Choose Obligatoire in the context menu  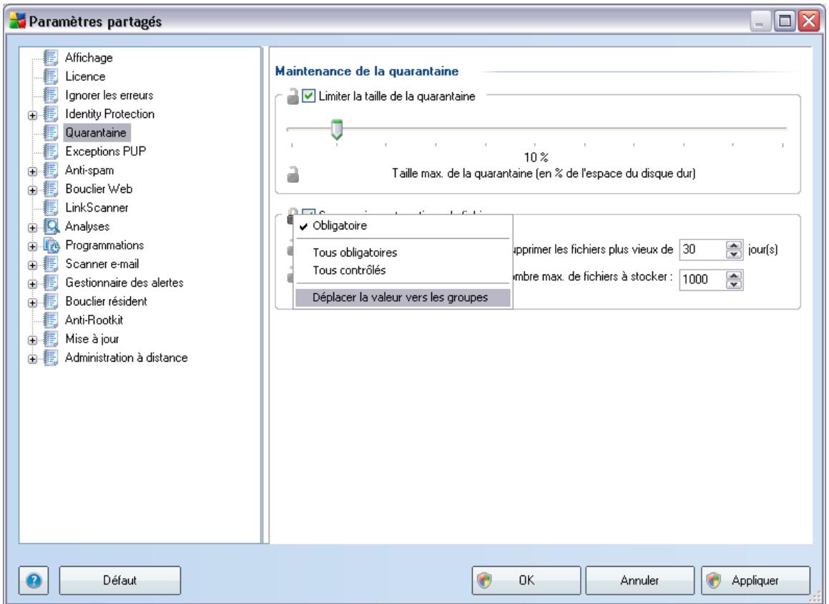tap(403, 226)
